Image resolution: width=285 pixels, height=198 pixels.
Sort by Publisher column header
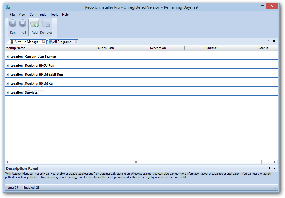pyautogui.click(x=211, y=48)
